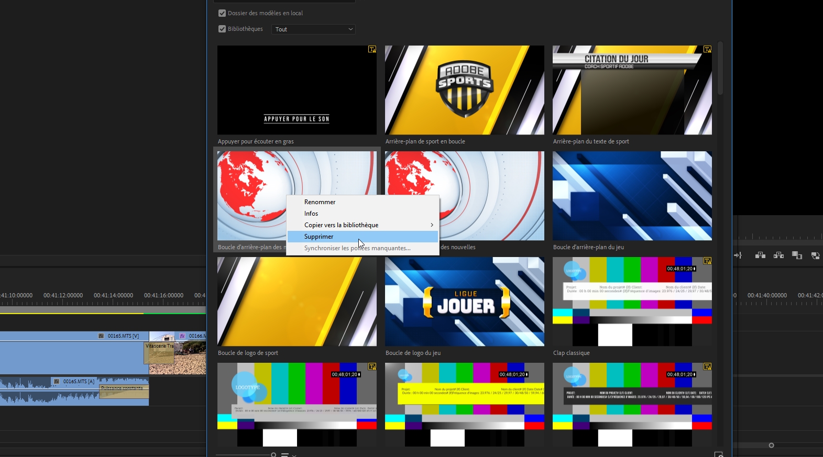Select the 'Puissance constante' audio transition

[124, 392]
